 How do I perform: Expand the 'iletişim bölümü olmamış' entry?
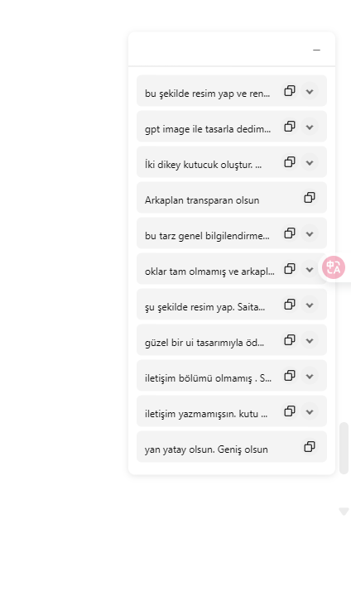click(x=310, y=376)
